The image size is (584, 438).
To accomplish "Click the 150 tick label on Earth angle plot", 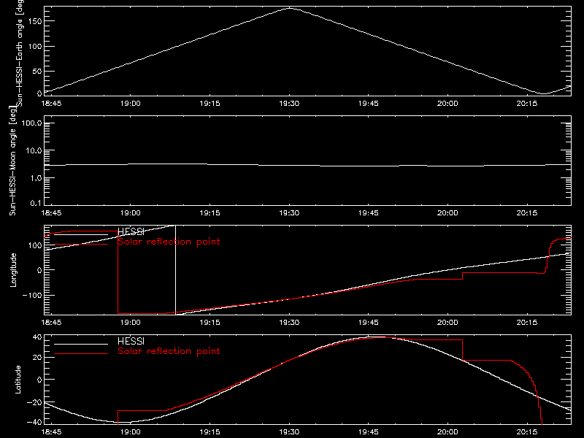I will tap(35, 21).
